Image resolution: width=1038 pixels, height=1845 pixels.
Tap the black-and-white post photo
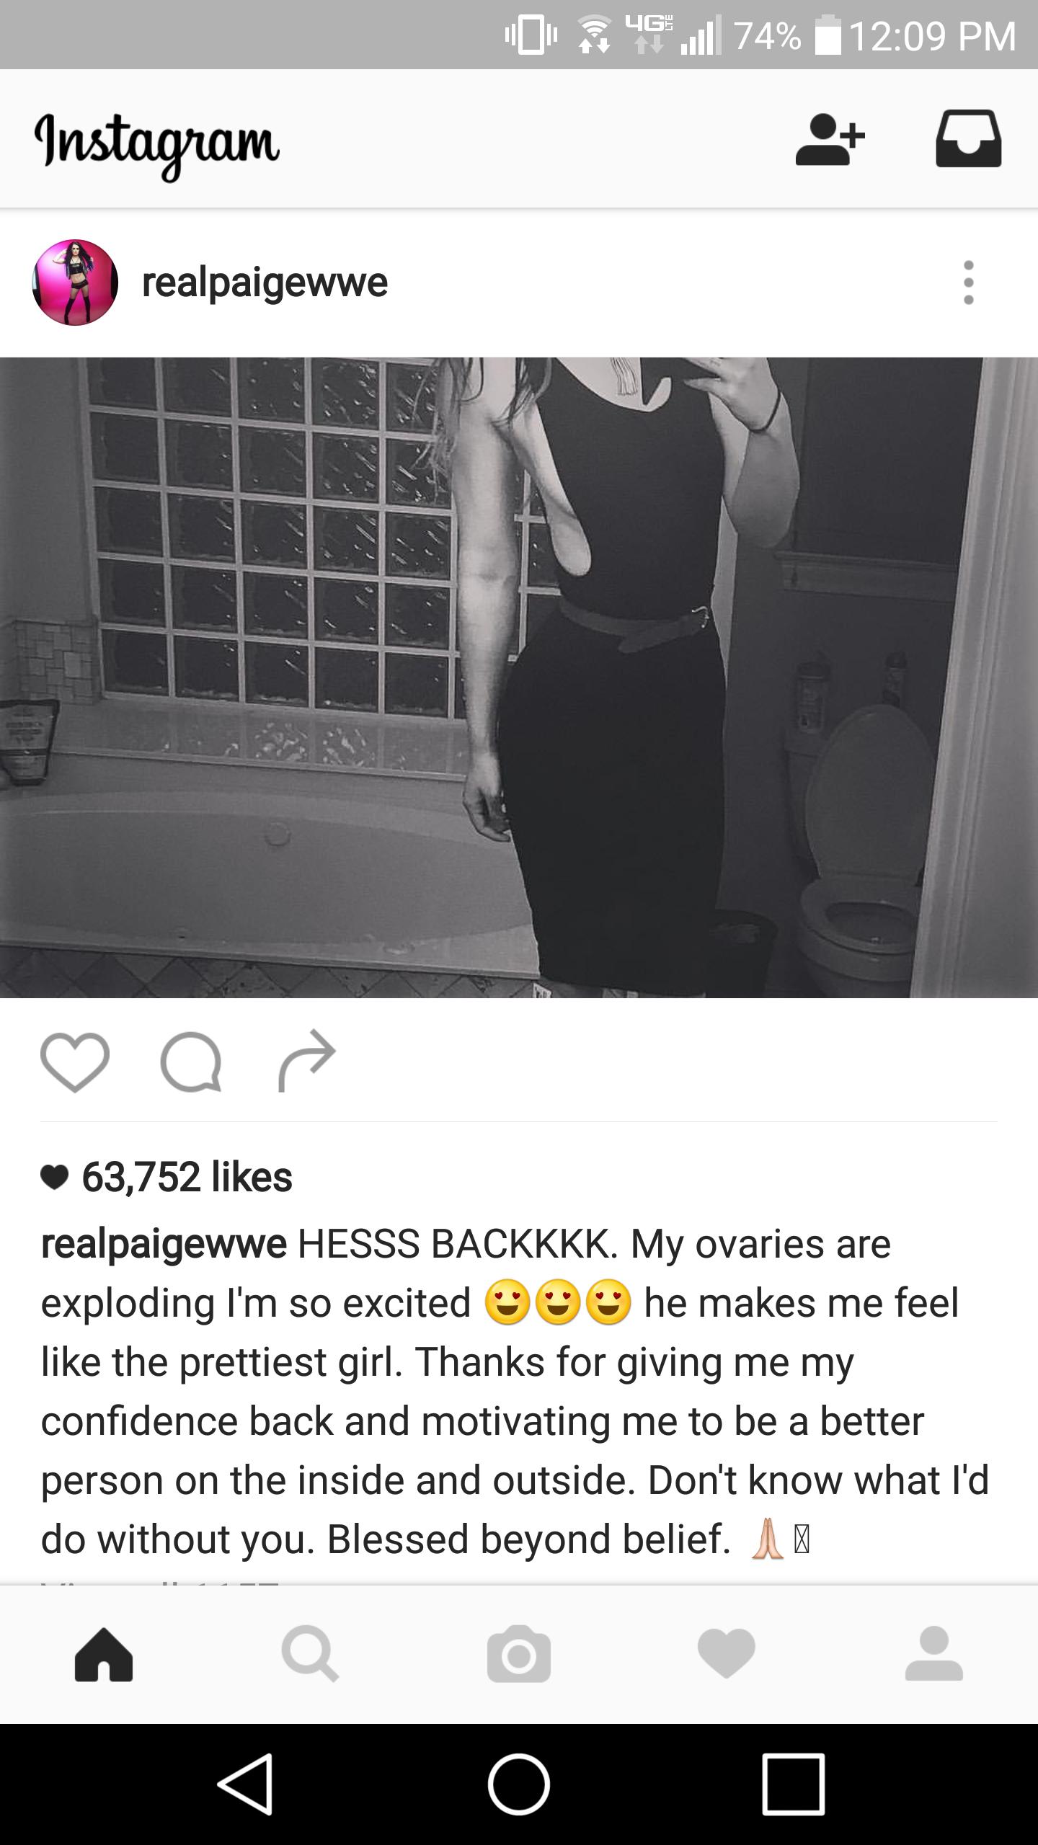519,677
